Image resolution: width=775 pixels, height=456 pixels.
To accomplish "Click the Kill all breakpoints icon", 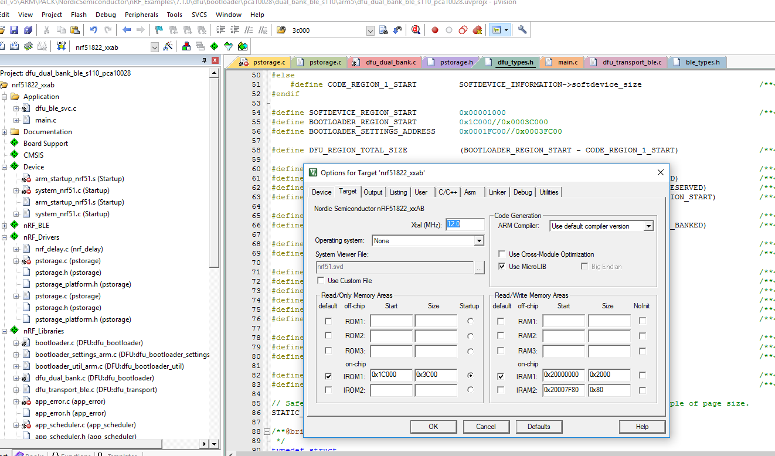I will tap(477, 30).
